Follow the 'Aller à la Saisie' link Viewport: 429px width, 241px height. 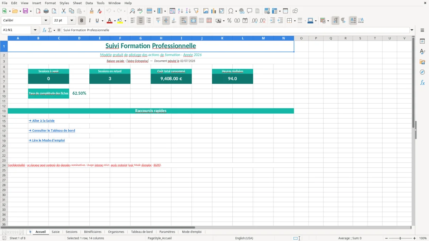coord(41,121)
